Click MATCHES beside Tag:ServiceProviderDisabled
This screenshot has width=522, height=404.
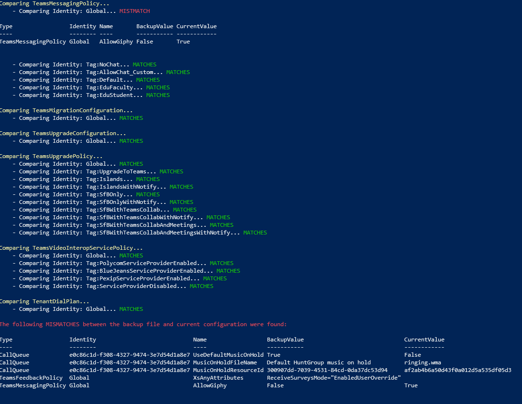coord(201,286)
